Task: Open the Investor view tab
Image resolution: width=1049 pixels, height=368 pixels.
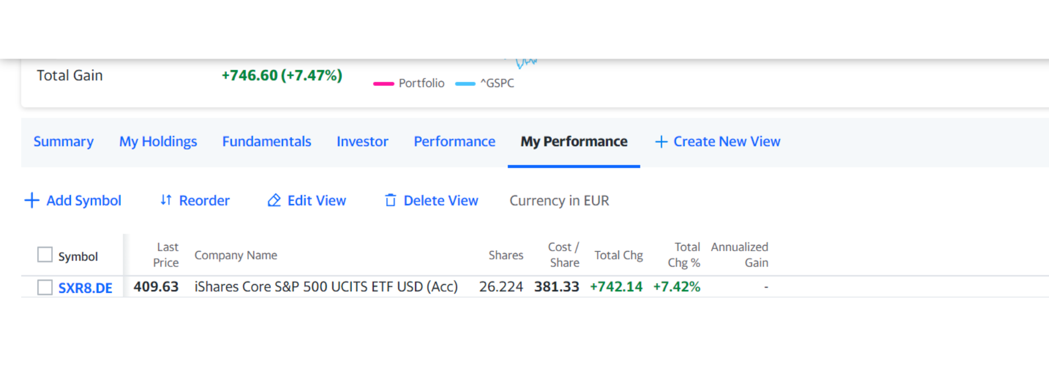Action: (x=362, y=141)
